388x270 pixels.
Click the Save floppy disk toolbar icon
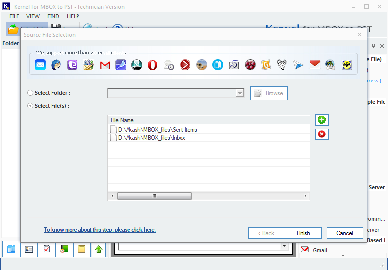(56, 26)
